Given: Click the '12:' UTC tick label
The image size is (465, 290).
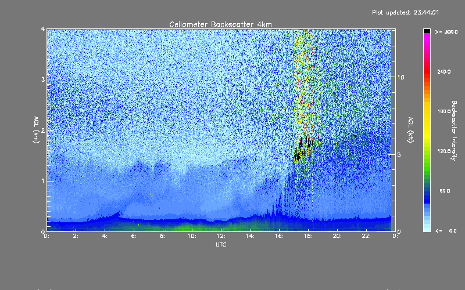Looking at the screenshot, I should 221,236.
